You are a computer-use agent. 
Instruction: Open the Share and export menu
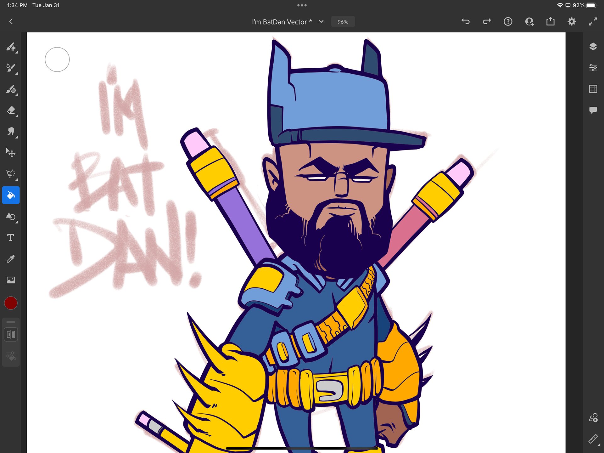coord(551,21)
